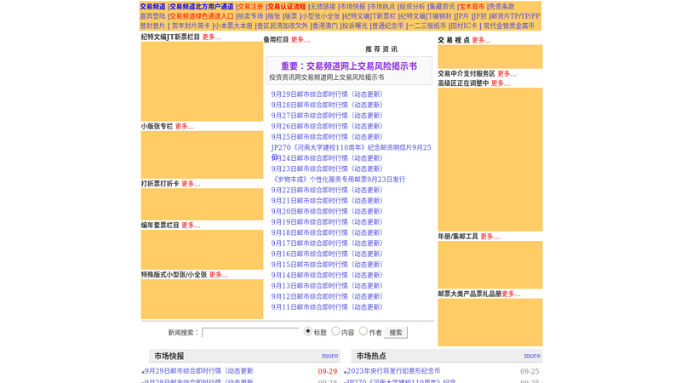Open 2023年央行将发行如意形纪念币 link
Viewport: 681px width, 383px height.
(x=393, y=371)
